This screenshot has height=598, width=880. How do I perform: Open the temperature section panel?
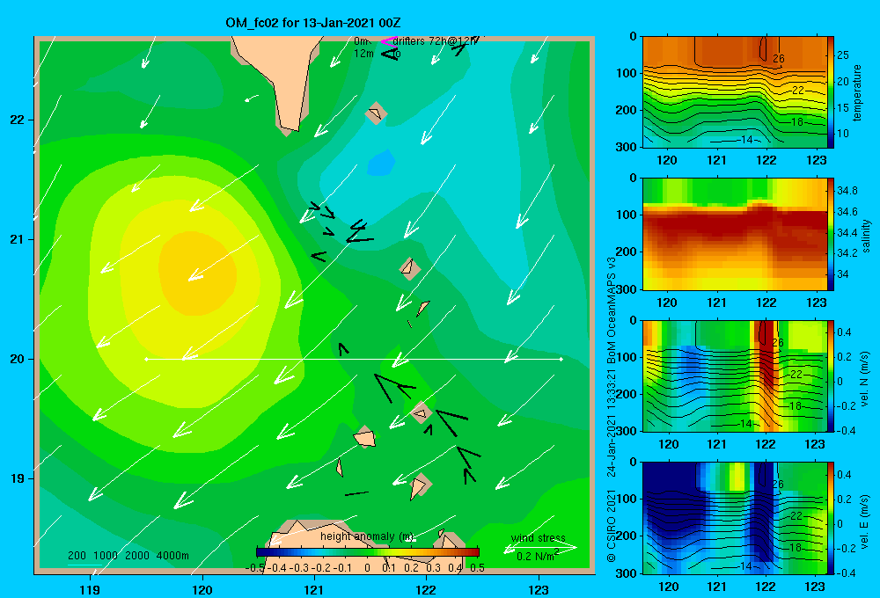coord(735,92)
